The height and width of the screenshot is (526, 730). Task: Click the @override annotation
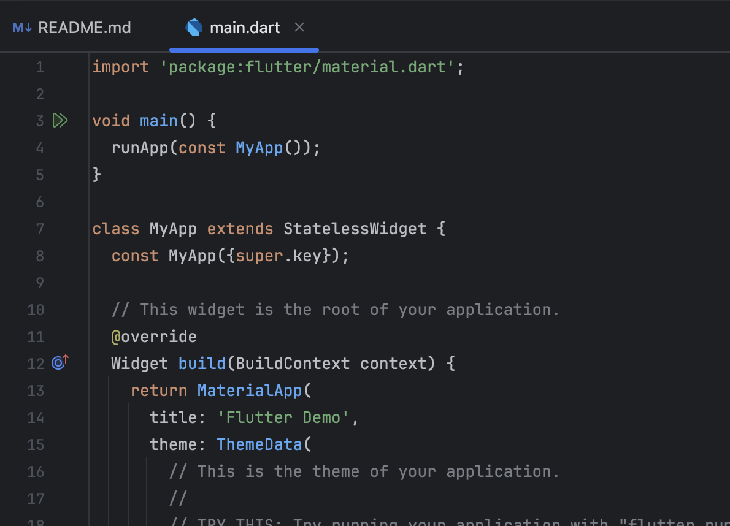pos(153,337)
